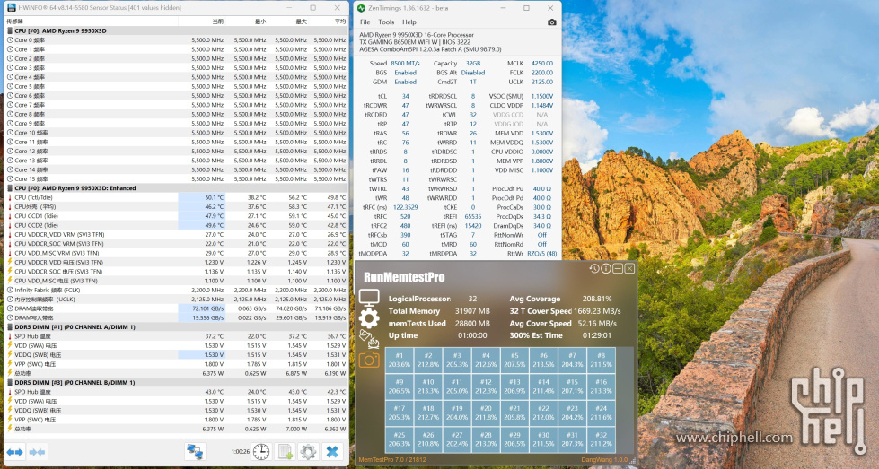Select memtest tile #8 at 211.5%
This screenshot has height=469, width=879.
pos(601,360)
